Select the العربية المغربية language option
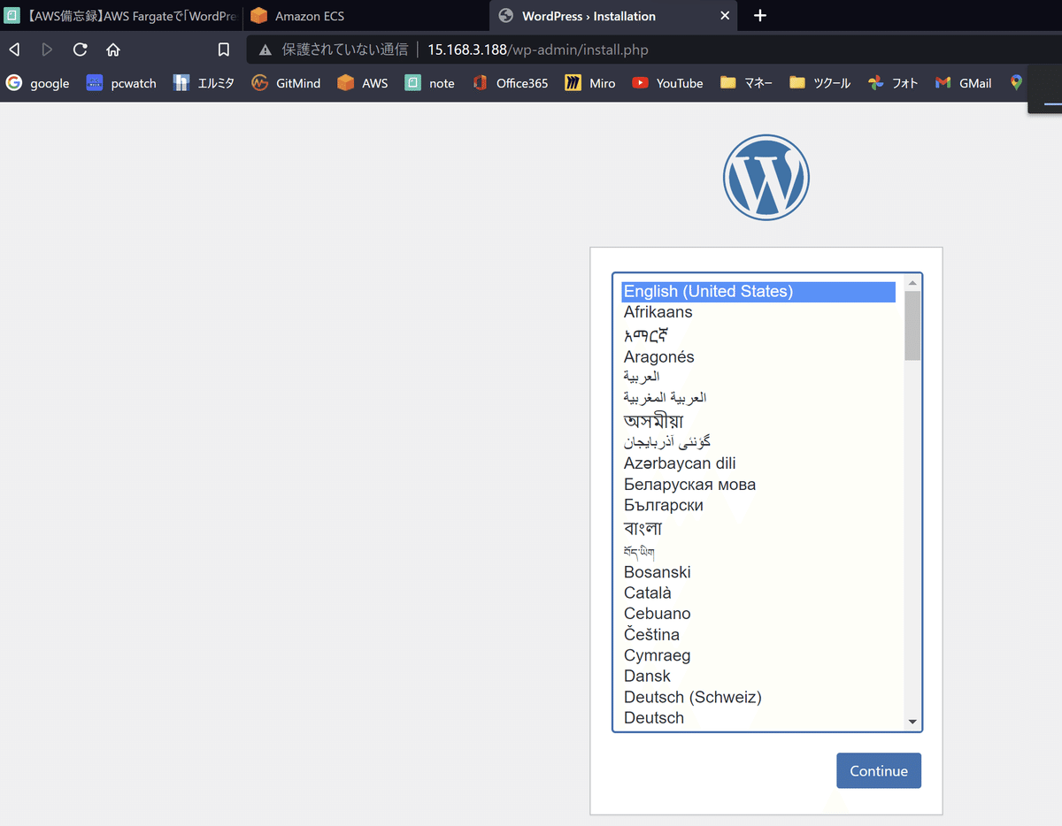Screen dimensions: 1062x826 pyautogui.click(x=758, y=398)
